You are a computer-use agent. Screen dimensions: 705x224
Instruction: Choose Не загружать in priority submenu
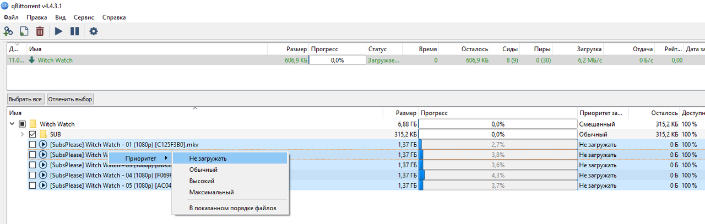click(x=230, y=158)
